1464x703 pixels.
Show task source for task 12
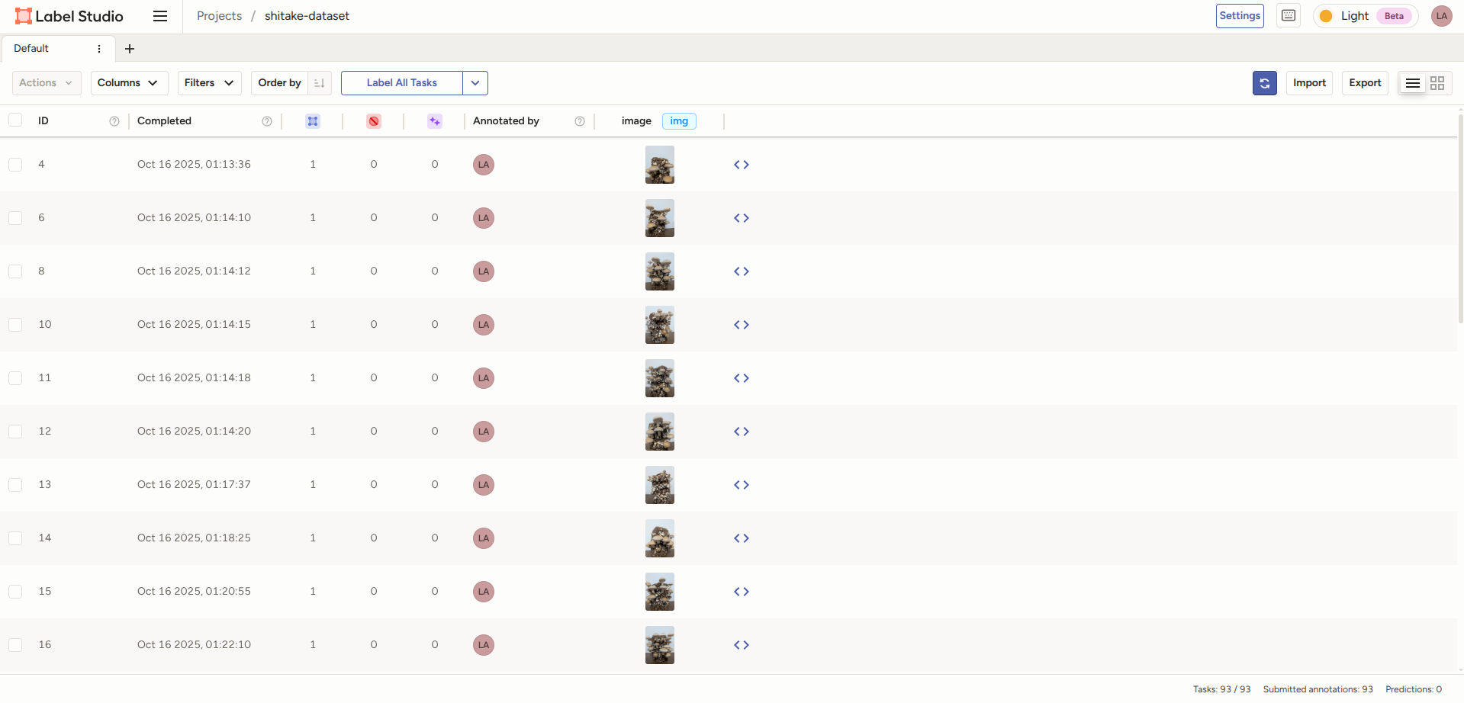tap(742, 432)
